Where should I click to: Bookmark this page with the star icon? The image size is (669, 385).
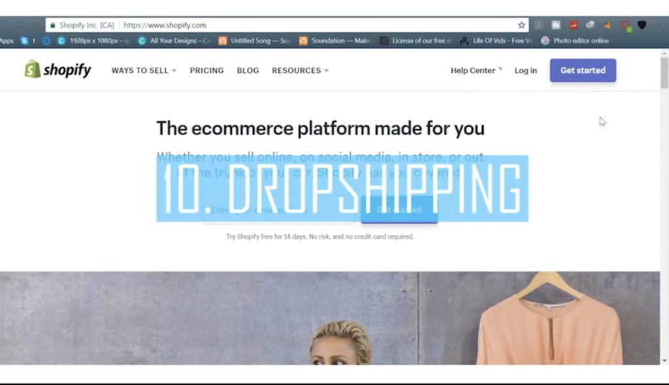(521, 25)
